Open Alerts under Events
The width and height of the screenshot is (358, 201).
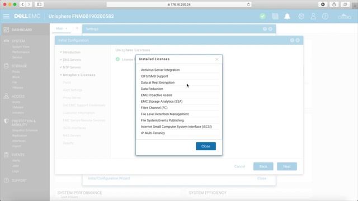tap(16, 160)
